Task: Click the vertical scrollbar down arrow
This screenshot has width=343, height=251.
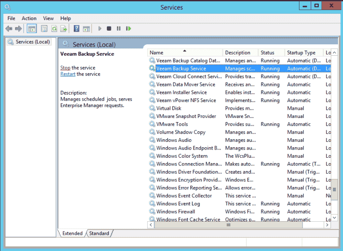Action: point(334,218)
